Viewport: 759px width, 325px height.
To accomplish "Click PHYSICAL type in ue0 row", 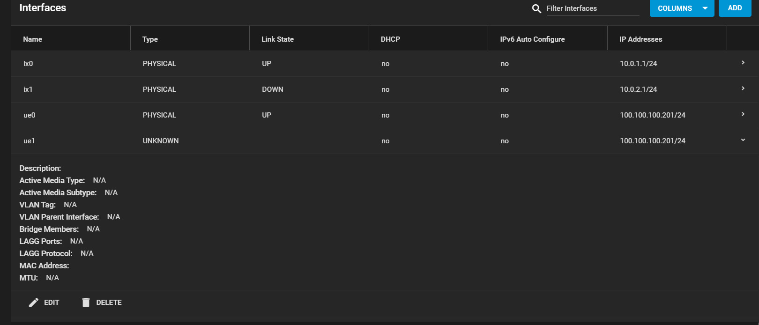I will (159, 115).
